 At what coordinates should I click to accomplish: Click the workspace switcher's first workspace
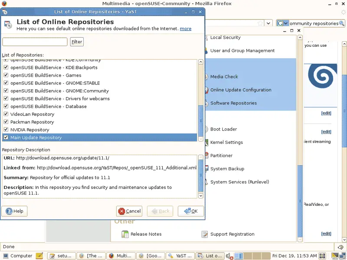click(x=239, y=256)
